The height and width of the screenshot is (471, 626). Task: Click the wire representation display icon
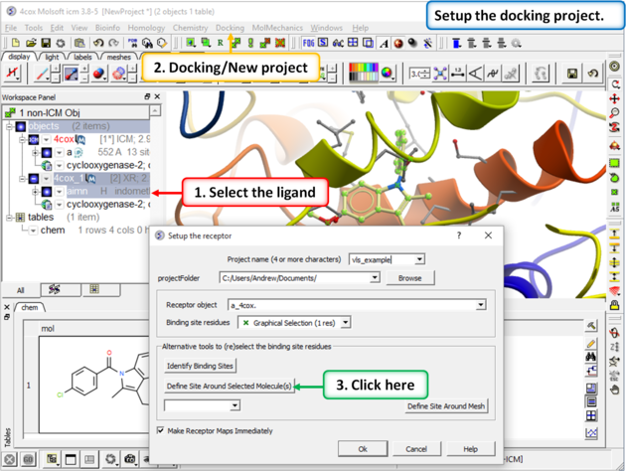point(42,74)
